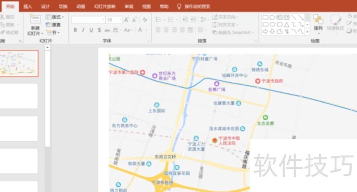Decrease list indent level
This screenshot has width=357, height=192.
(x=185, y=20)
